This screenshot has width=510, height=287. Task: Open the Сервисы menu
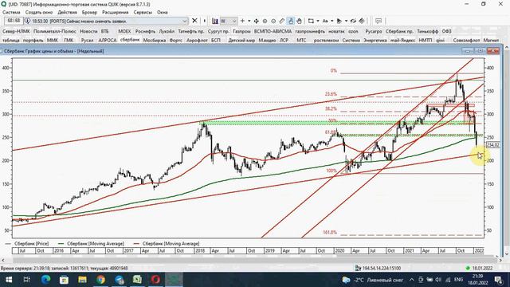click(143, 13)
